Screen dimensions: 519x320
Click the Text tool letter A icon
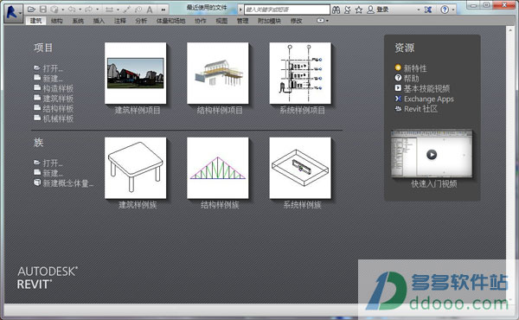point(150,10)
